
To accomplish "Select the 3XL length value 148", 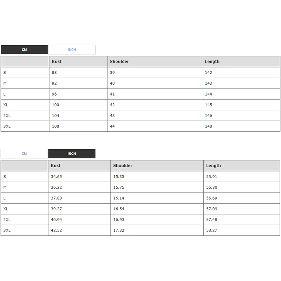I will pos(209,126).
